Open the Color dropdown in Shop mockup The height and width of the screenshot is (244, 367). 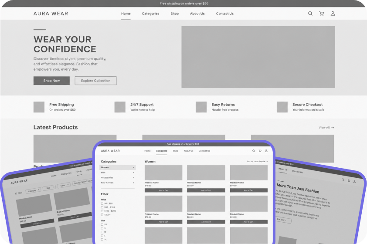point(64,185)
